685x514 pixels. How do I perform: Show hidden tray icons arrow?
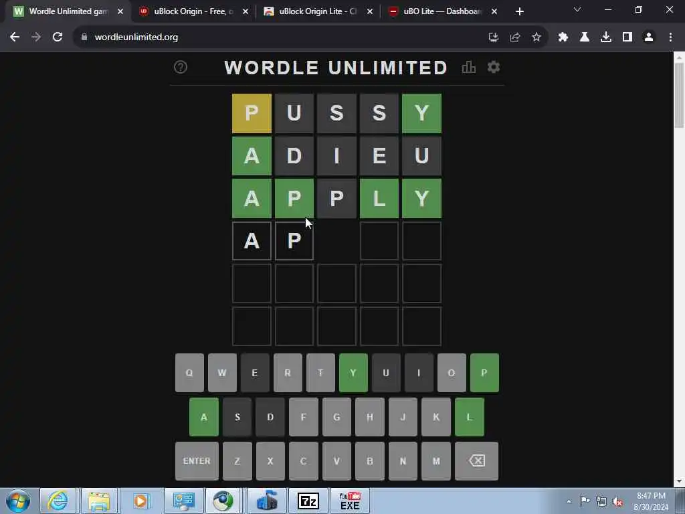pos(569,501)
